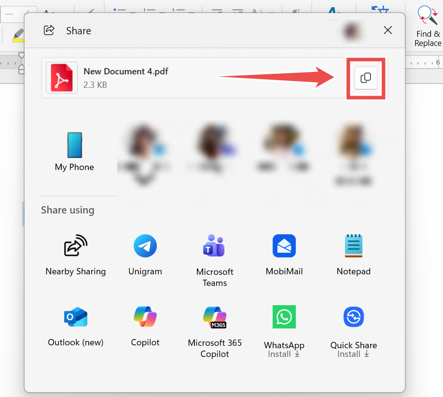443x397 pixels.
Task: Click the New Document 4.pdf filename
Action: tap(126, 71)
